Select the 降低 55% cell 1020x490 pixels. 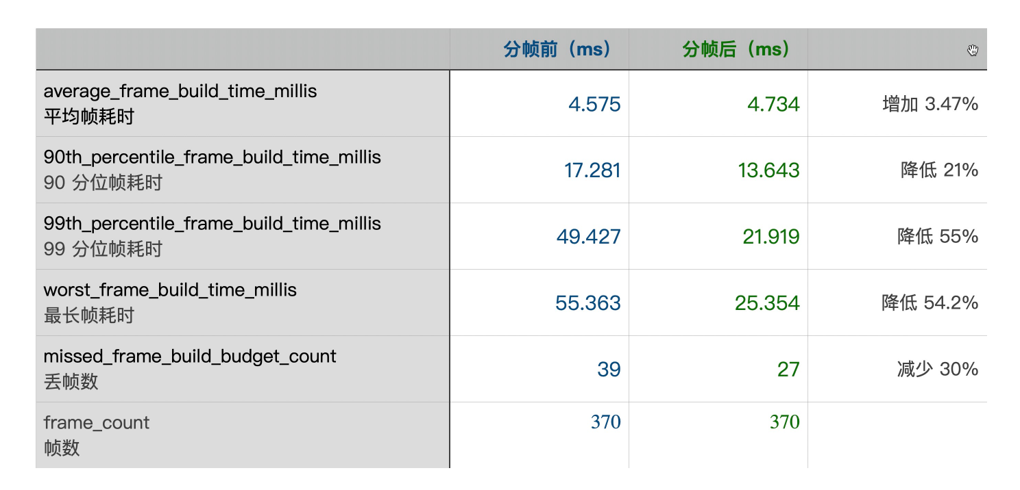pos(938,237)
